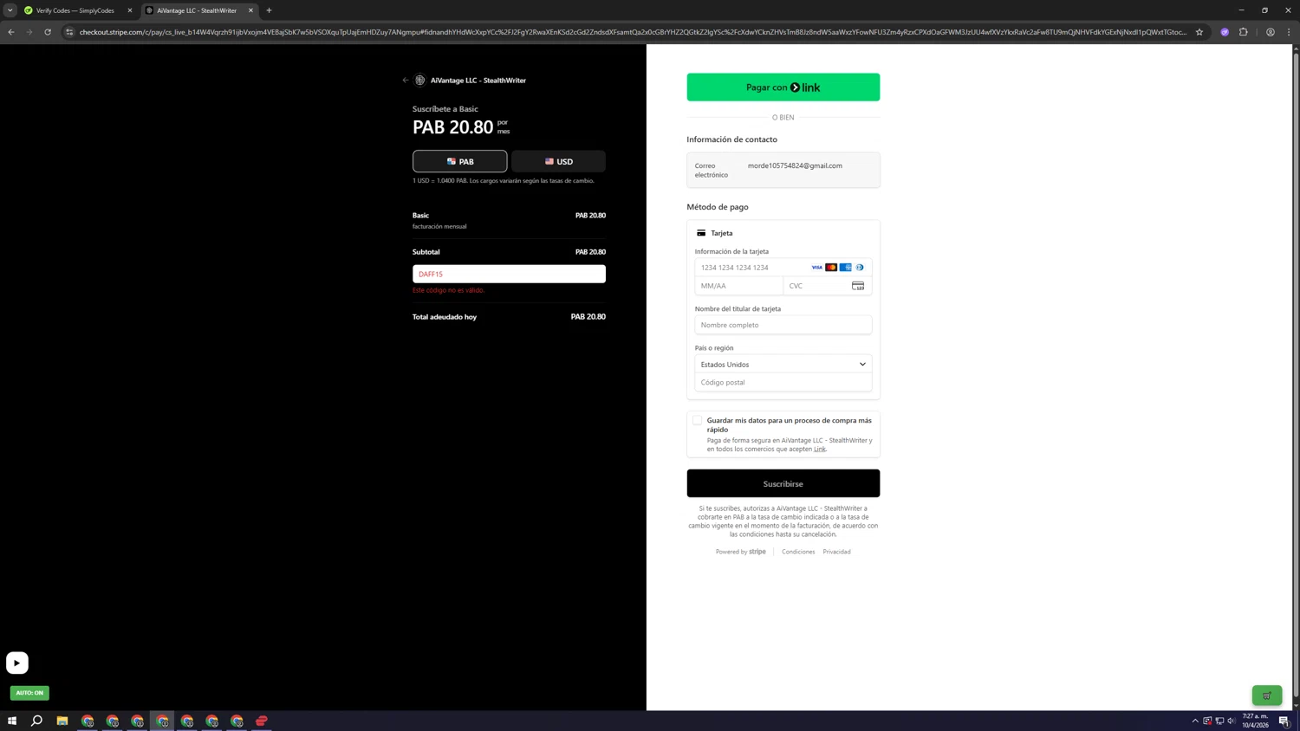Click the browser address bar URL
The image size is (1300, 731).
click(x=633, y=32)
